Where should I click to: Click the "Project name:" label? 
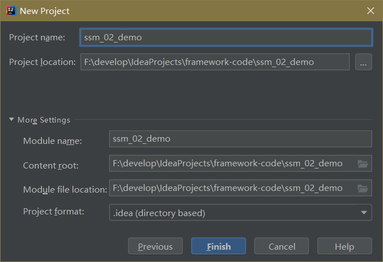tap(37, 38)
